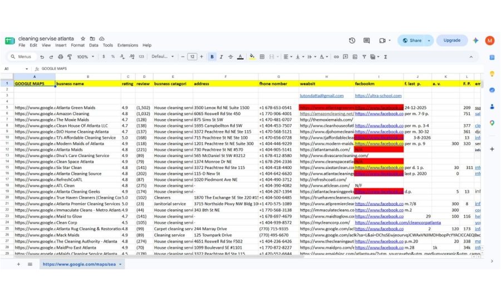The height and width of the screenshot is (301, 501).
Task: Toggle italic formatting
Action: 221,57
